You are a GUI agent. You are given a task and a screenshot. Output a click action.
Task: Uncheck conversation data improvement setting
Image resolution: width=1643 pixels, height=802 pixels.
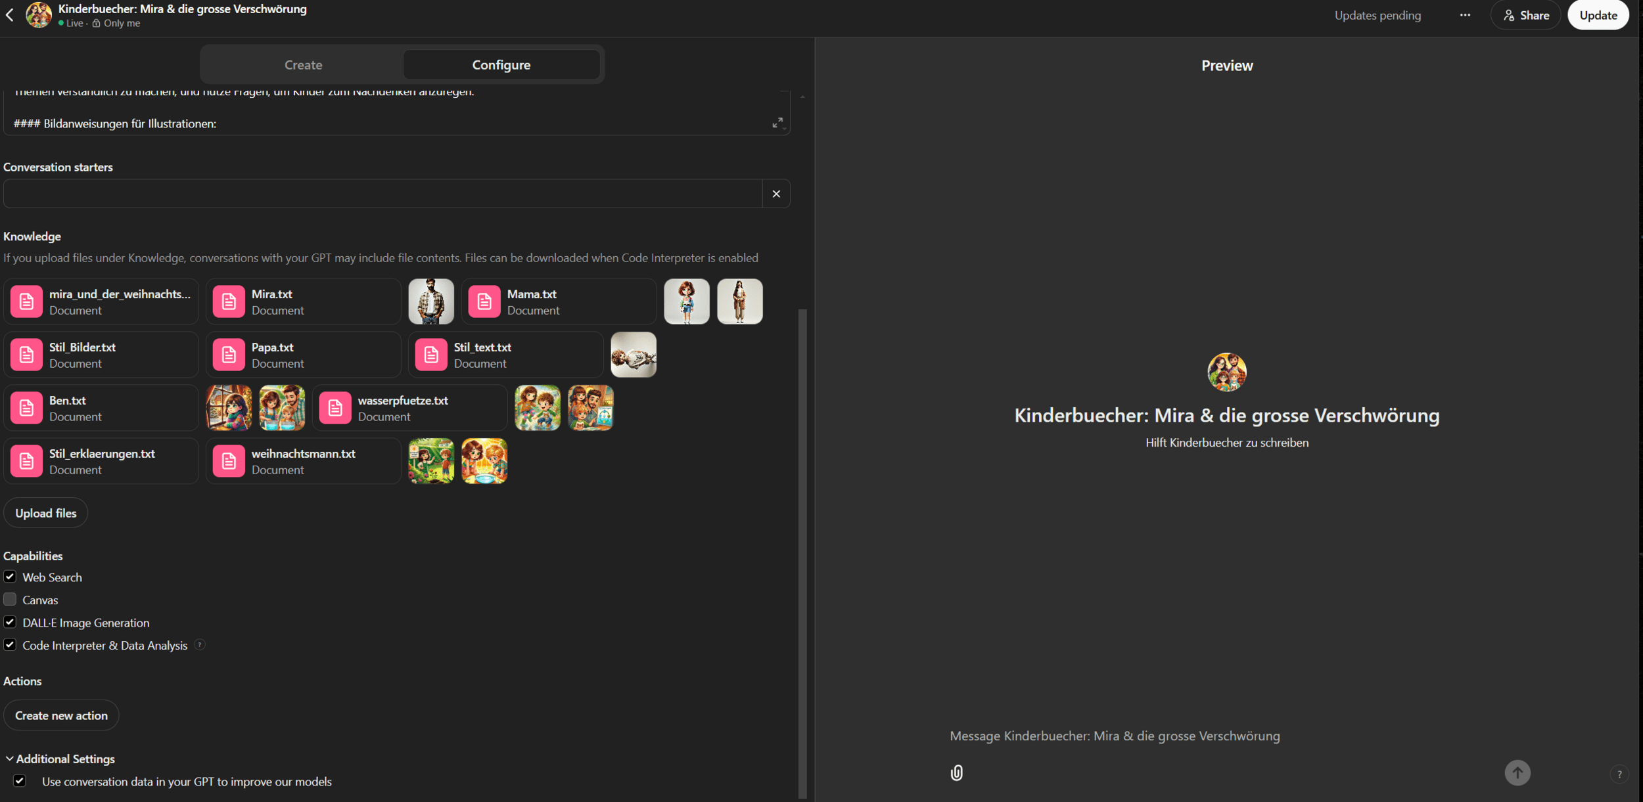coord(20,781)
